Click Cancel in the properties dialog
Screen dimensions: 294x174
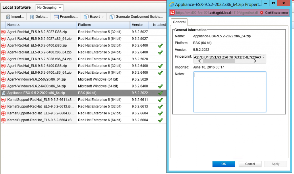point(250,164)
